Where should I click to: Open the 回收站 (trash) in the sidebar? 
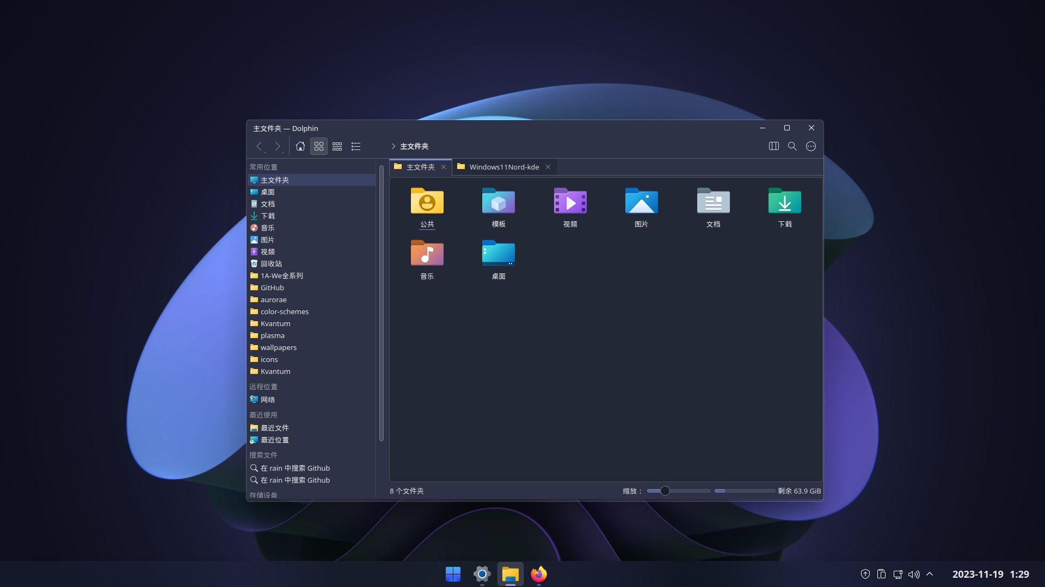[x=271, y=263]
